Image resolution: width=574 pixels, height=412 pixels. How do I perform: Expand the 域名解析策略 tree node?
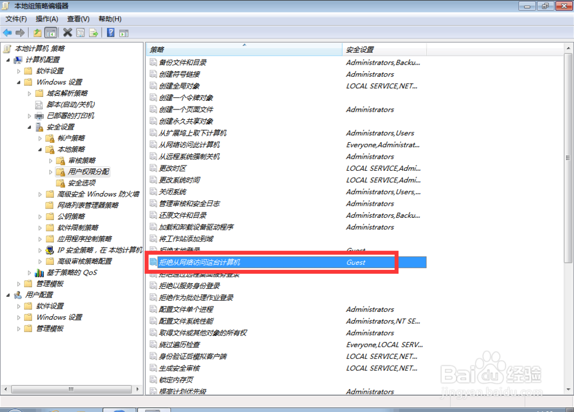(29, 93)
